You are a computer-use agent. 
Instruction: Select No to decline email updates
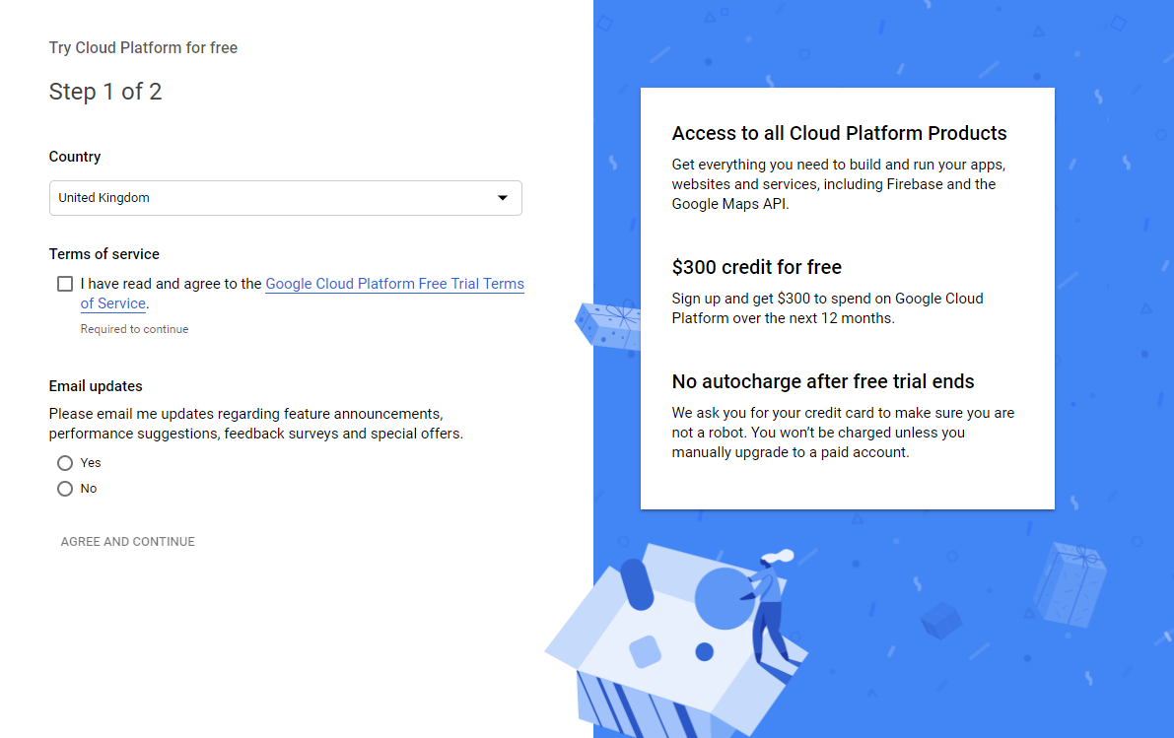click(x=64, y=488)
